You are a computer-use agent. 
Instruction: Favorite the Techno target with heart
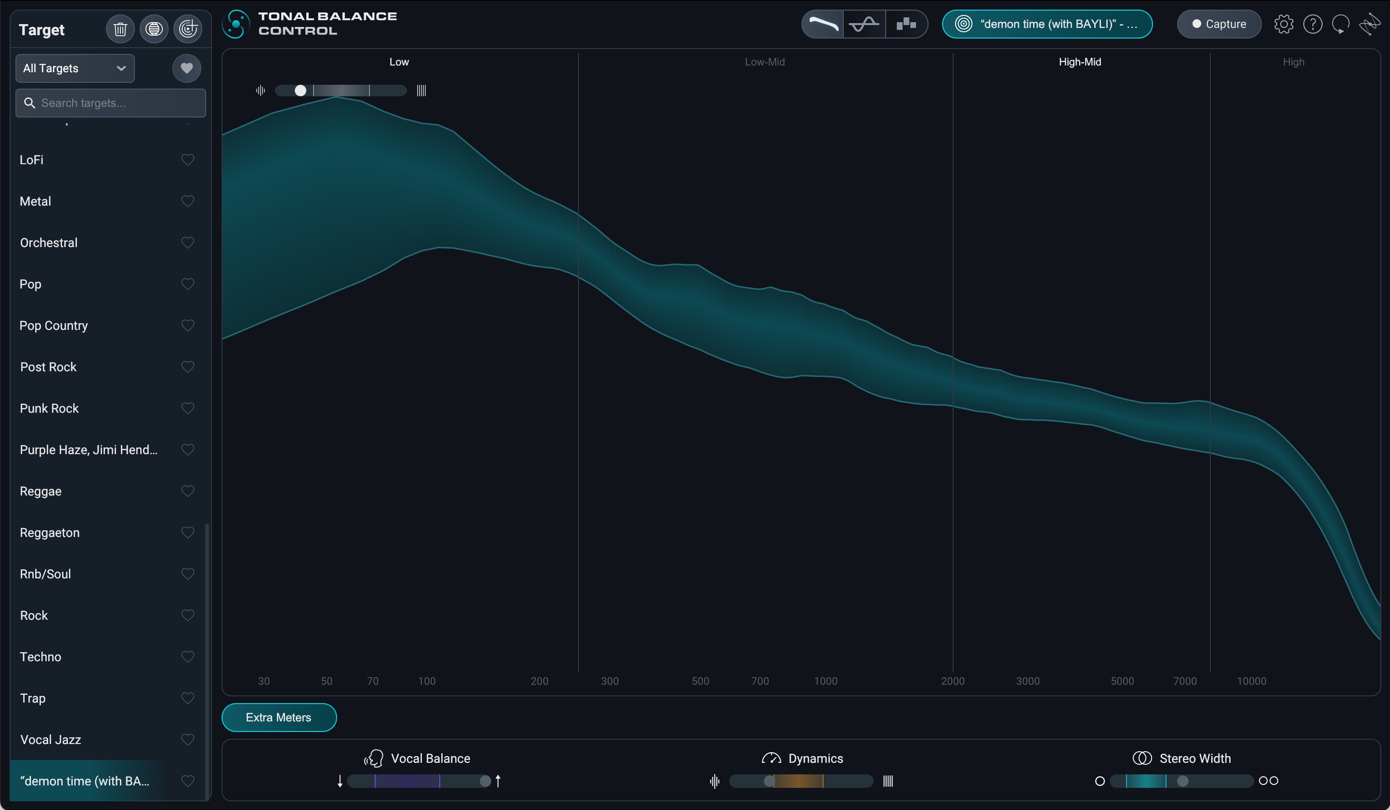coord(187,657)
